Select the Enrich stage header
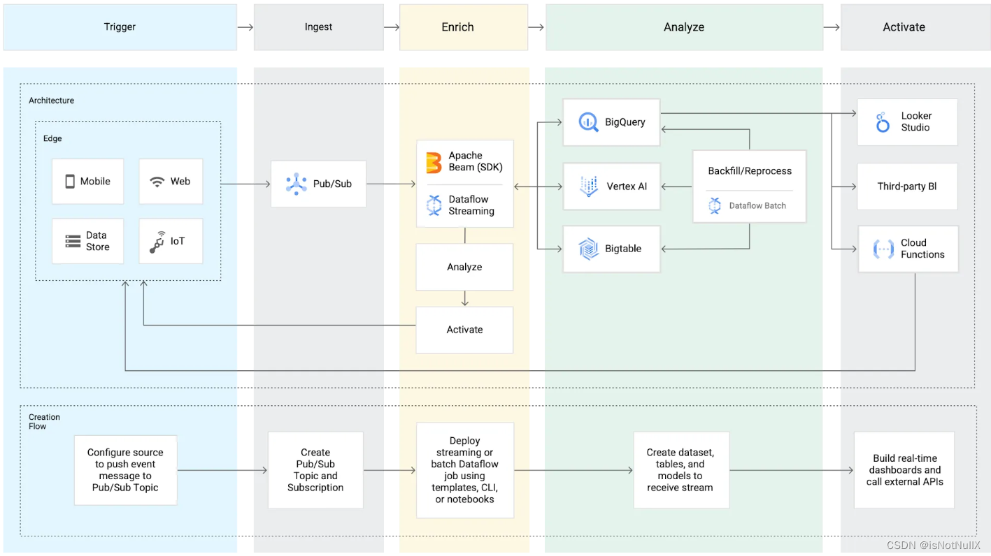Viewport: 991px width, 556px height. click(464, 27)
